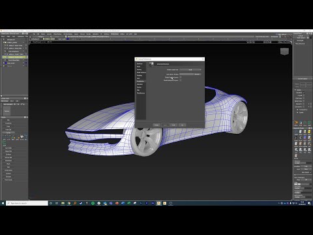The image size is (313, 235).
Task: Toggle the lower checkbox in General Preferences
Action: pos(181,80)
